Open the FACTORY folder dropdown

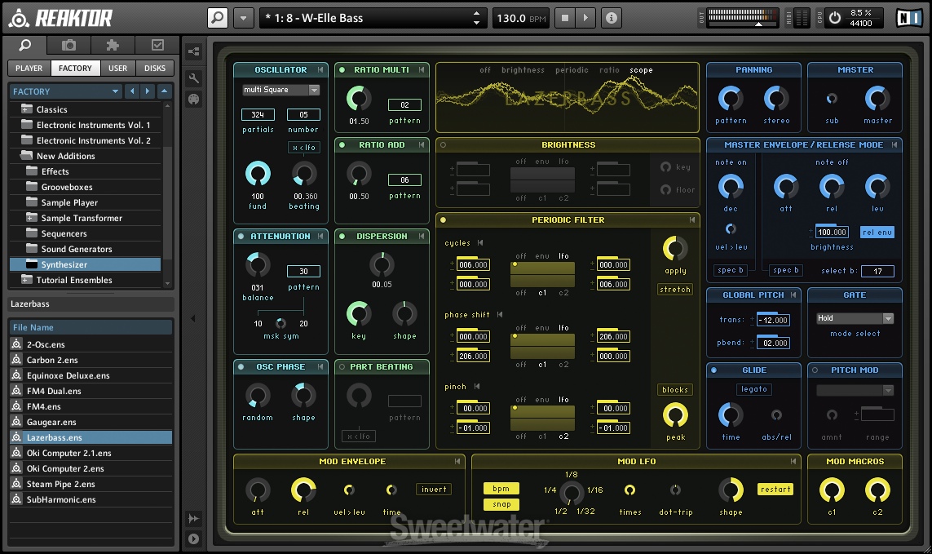(x=66, y=91)
